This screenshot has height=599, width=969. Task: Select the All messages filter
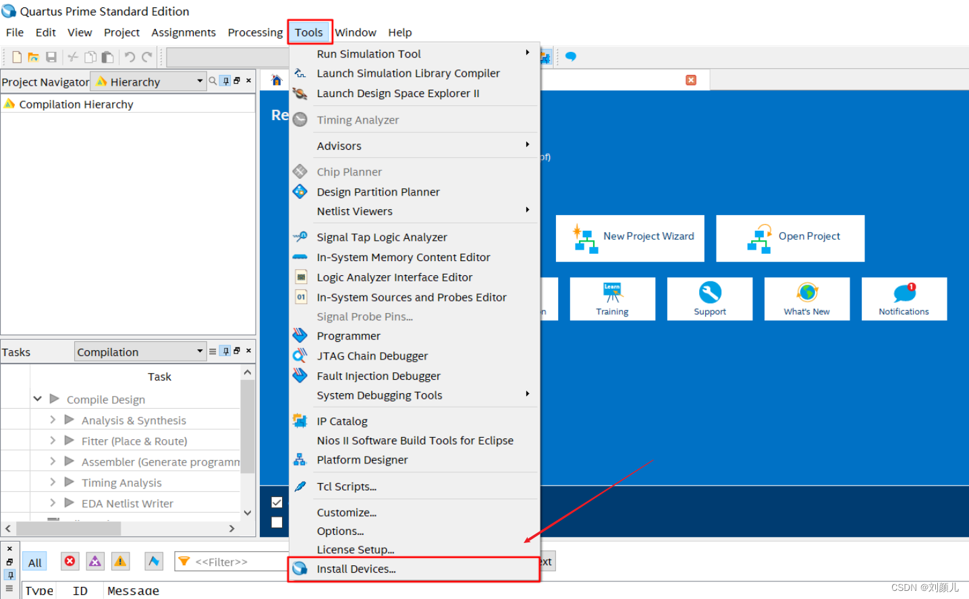click(35, 562)
